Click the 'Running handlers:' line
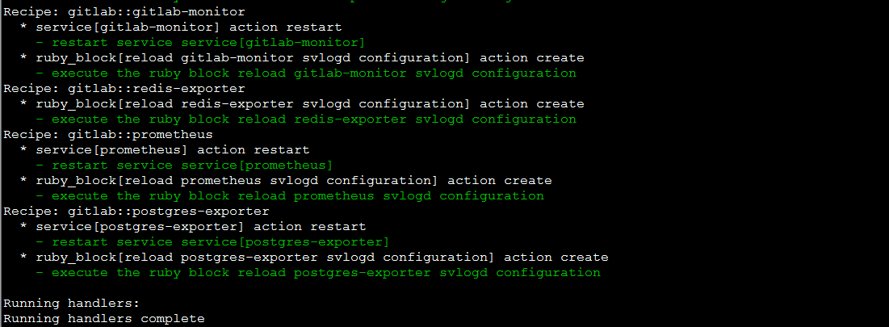 71,304
